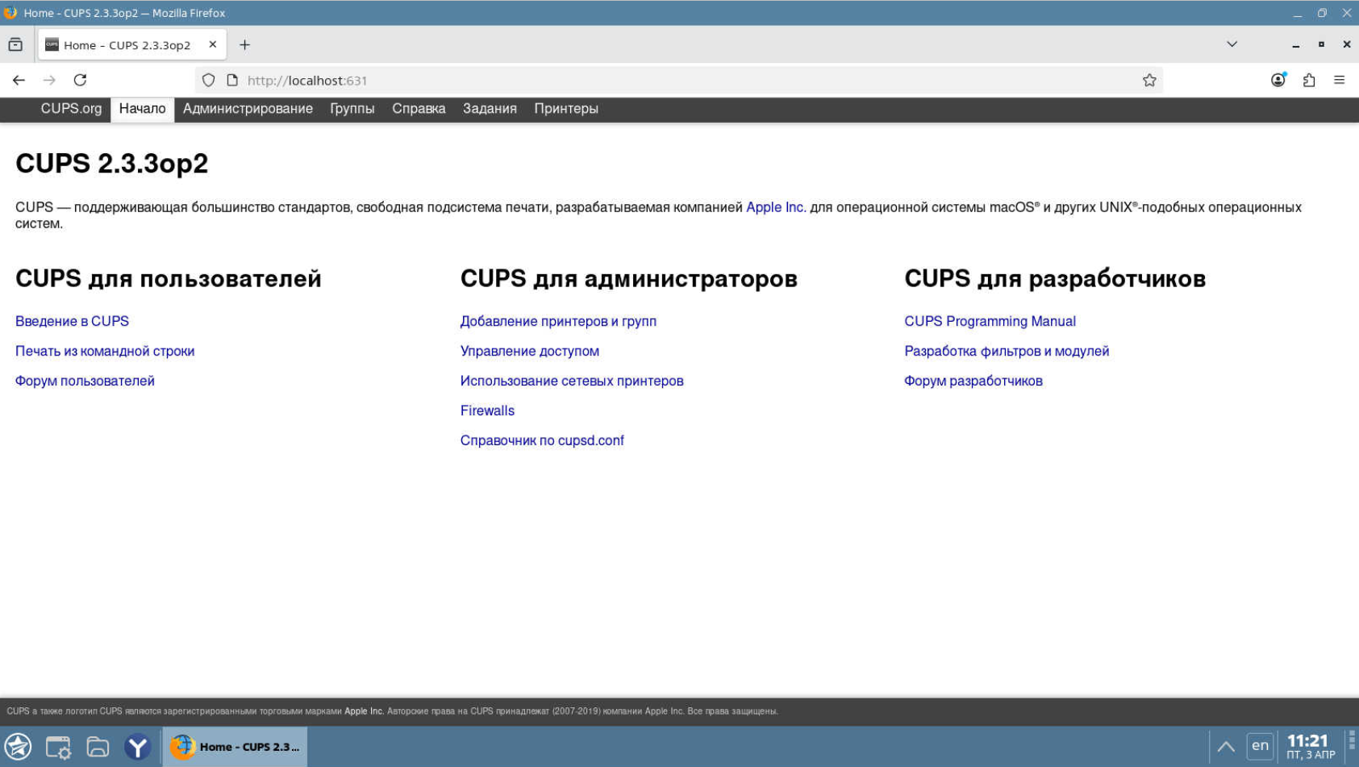The width and height of the screenshot is (1359, 767).
Task: Click the shield/permissions icon in address bar
Action: (x=208, y=80)
